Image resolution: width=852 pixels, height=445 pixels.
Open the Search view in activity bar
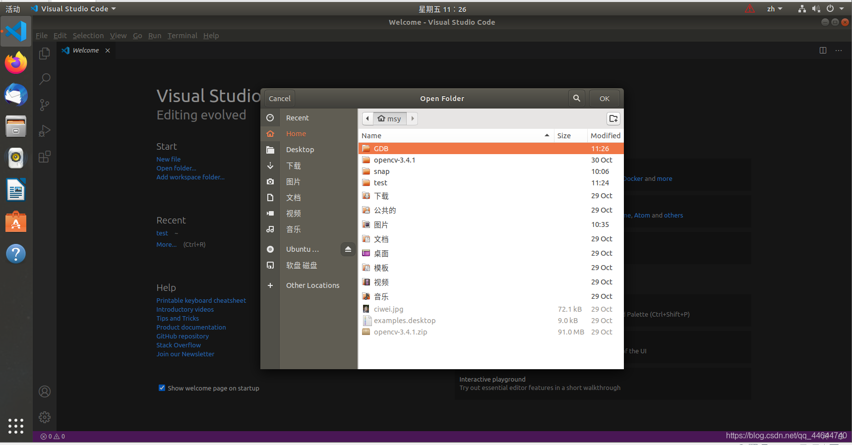pos(45,79)
